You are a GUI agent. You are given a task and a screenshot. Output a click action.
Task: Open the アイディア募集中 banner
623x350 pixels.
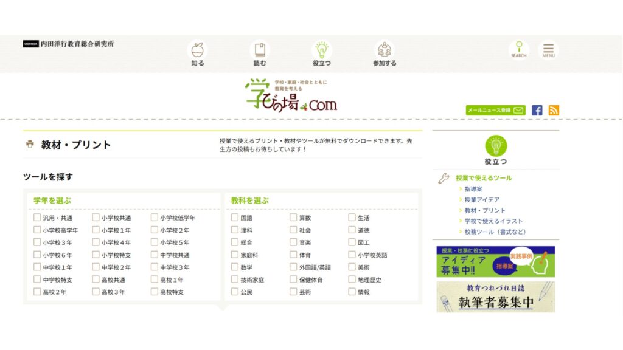(495, 261)
